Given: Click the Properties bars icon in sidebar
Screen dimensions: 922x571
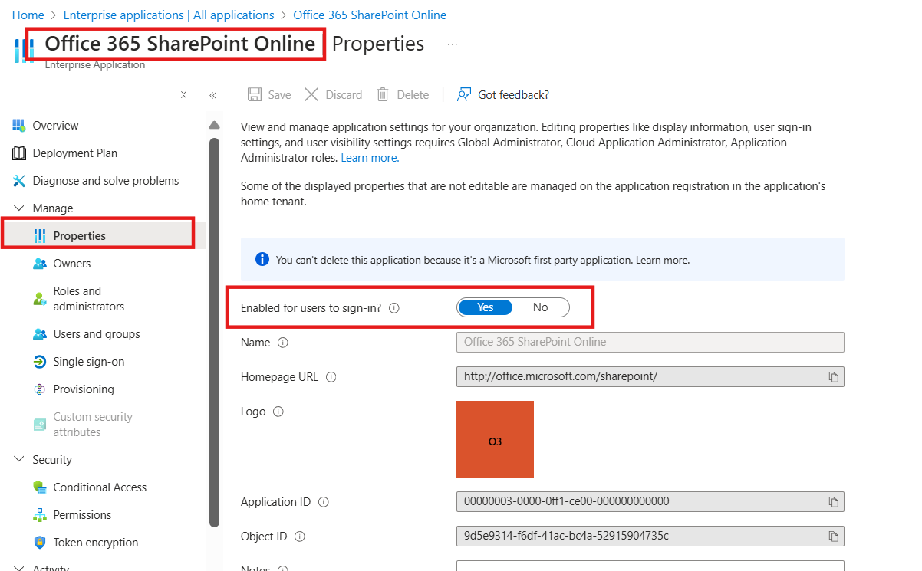Looking at the screenshot, I should 40,236.
